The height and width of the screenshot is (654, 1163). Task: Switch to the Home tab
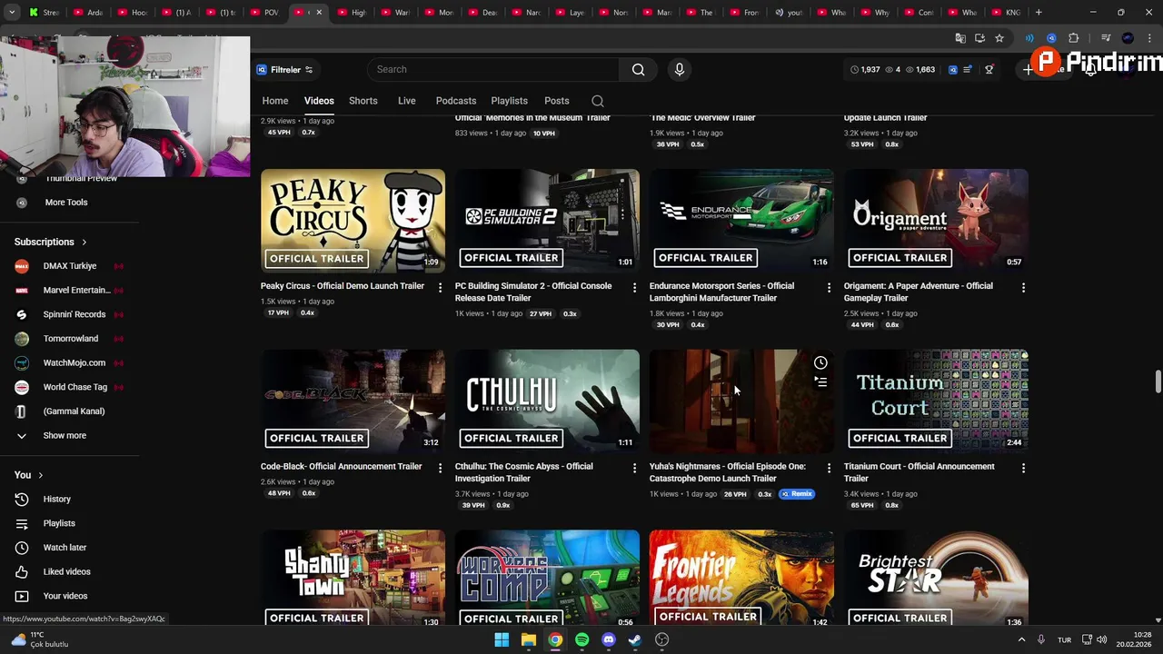tap(275, 101)
